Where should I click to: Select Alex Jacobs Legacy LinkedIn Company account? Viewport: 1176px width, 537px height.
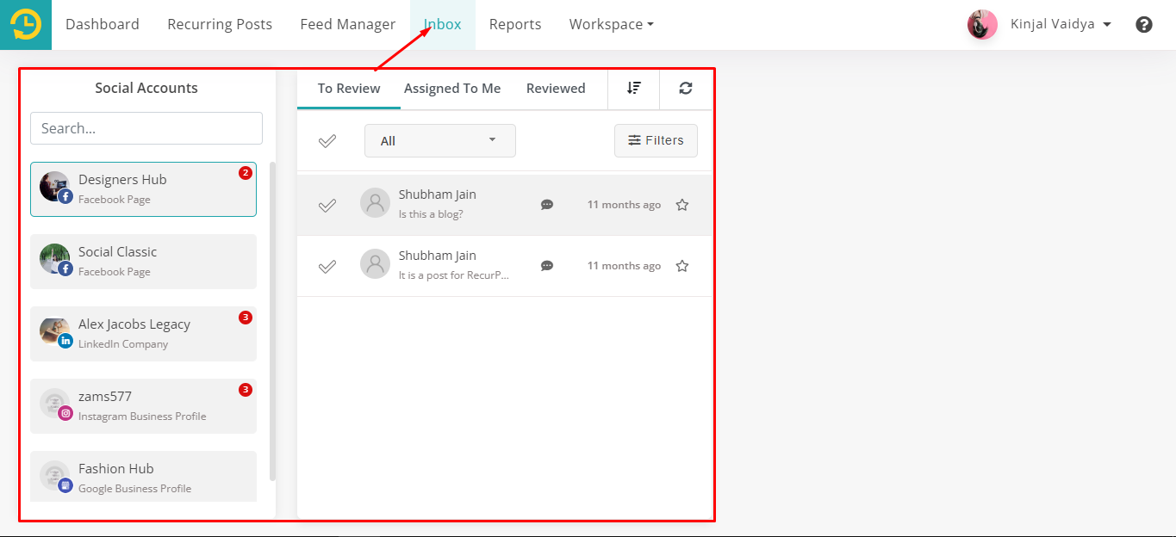click(x=143, y=333)
